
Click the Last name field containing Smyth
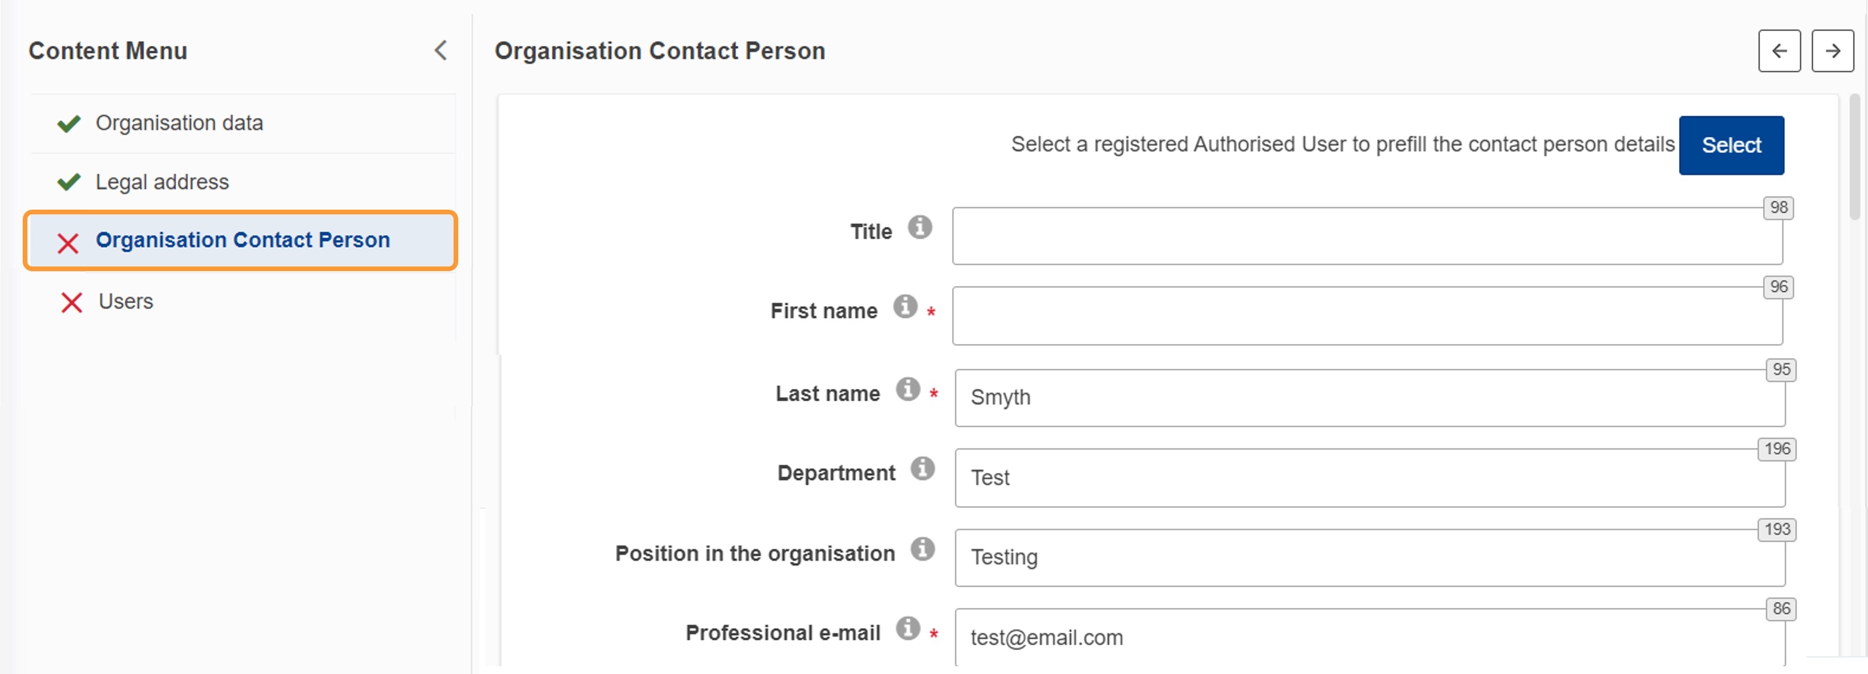click(x=1370, y=398)
